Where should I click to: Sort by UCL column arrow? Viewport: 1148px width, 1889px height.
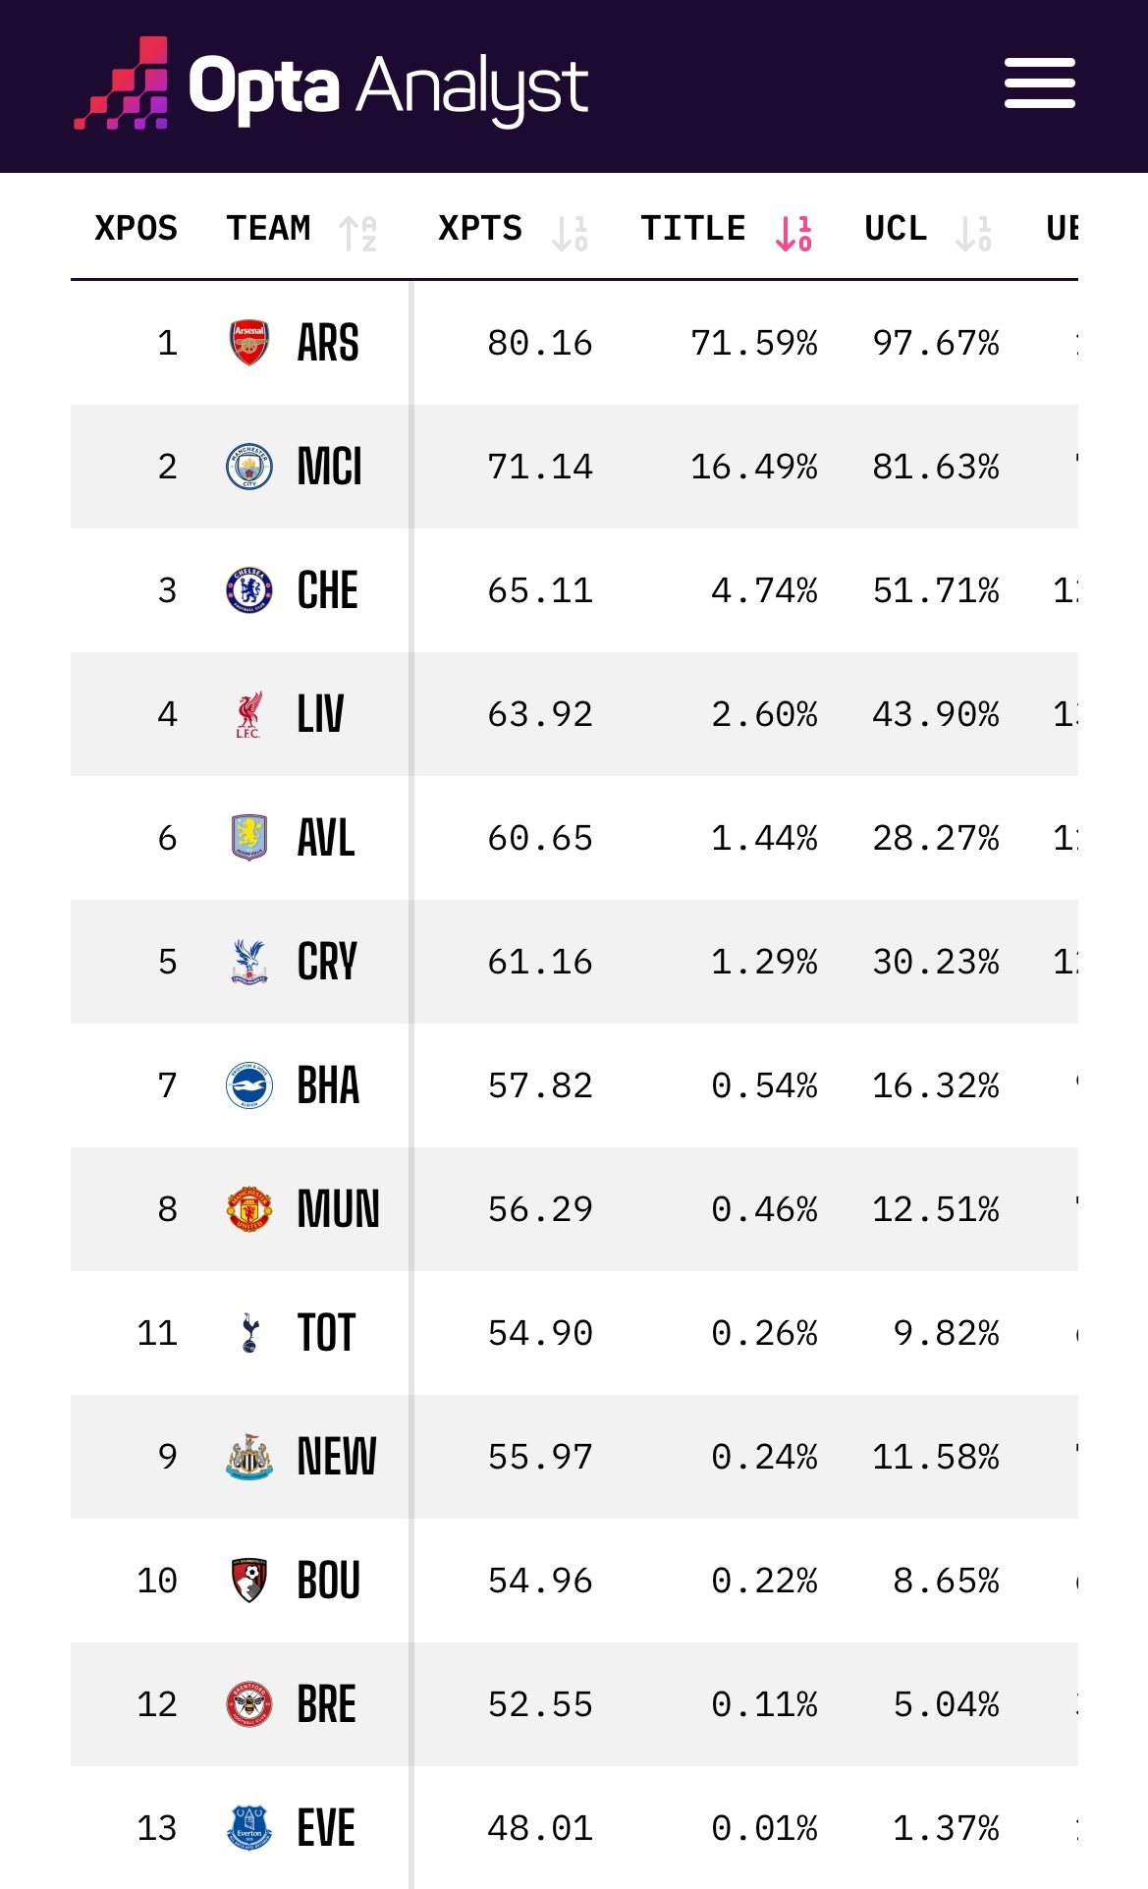point(973,234)
